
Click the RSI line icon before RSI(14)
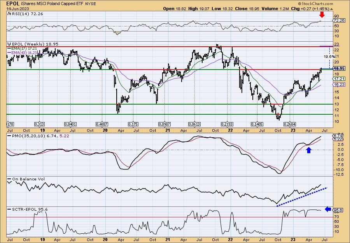pos(9,14)
